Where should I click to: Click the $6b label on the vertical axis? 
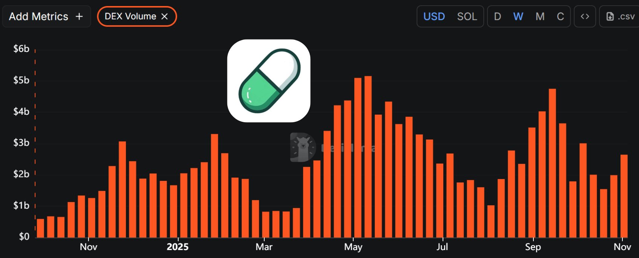[21, 49]
